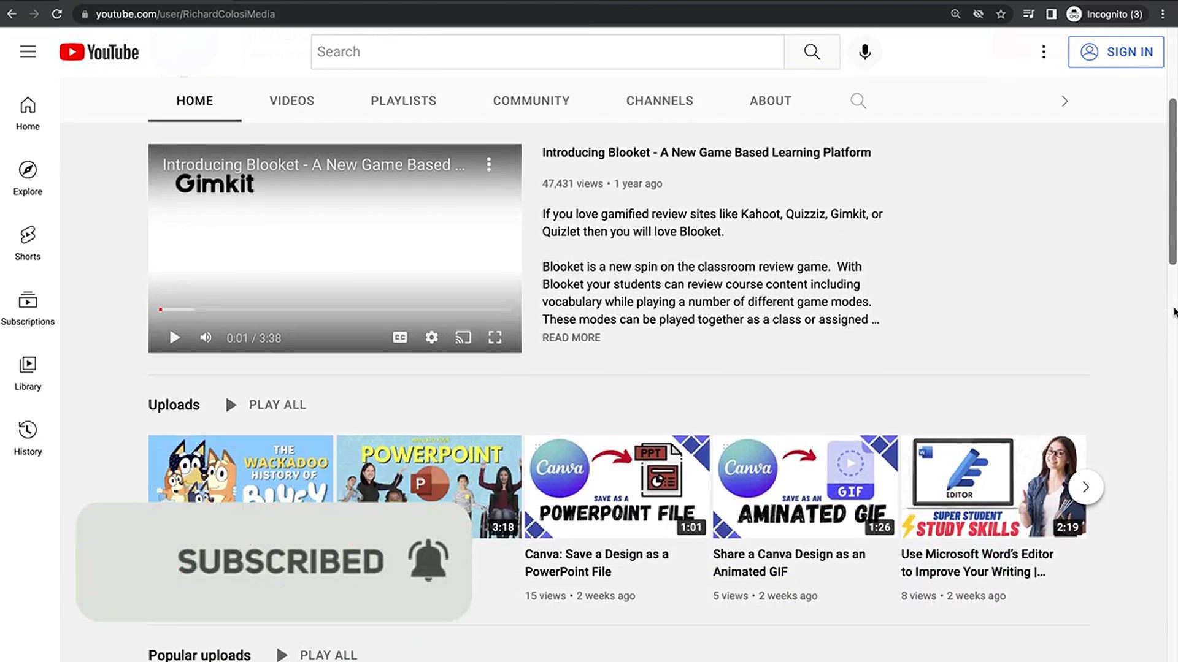Screen dimensions: 1178x662
Task: Search within the channel using the magnifier
Action: (858, 101)
